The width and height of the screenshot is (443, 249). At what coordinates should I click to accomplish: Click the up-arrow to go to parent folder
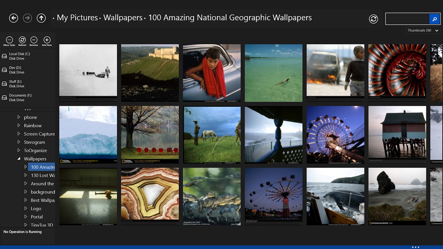41,18
